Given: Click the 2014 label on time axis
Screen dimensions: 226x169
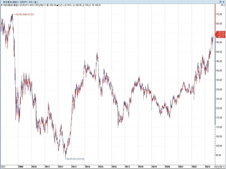Looking at the screenshot, I should tap(87, 167).
